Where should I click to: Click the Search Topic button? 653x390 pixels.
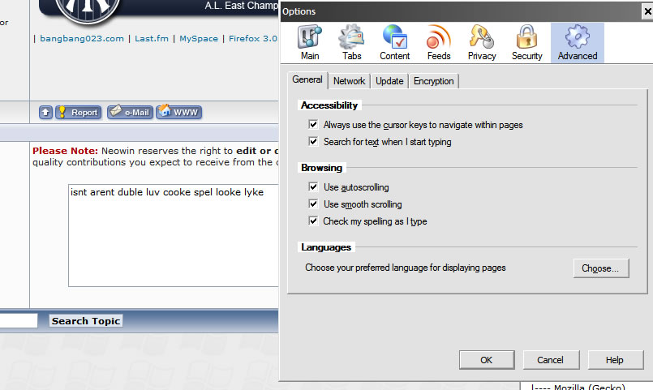(86, 321)
